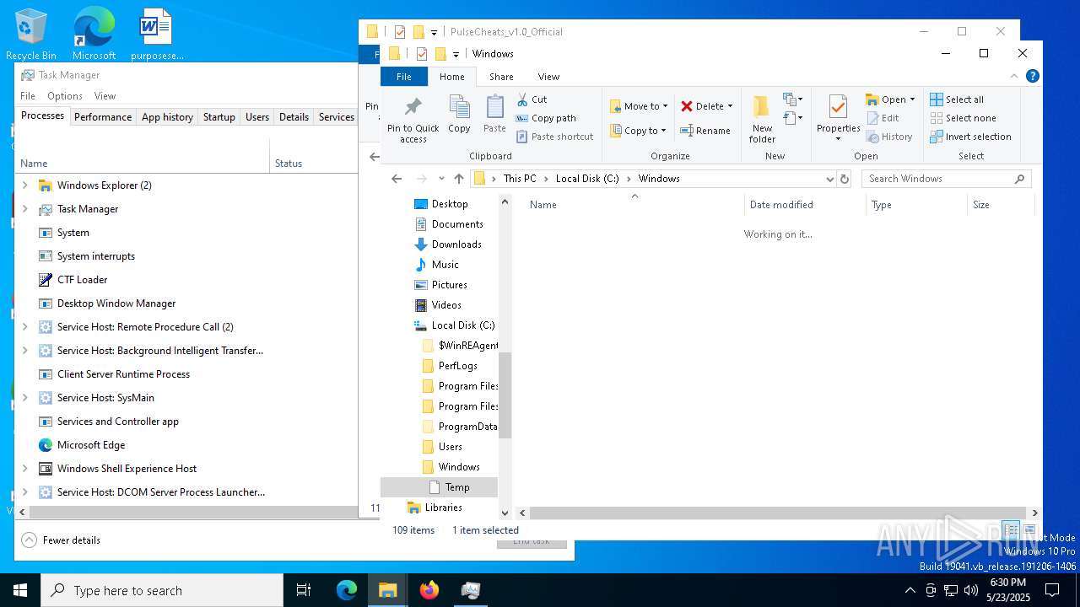Open the Word document desktop icon
Screen dimensions: 1080x607
click(x=157, y=34)
